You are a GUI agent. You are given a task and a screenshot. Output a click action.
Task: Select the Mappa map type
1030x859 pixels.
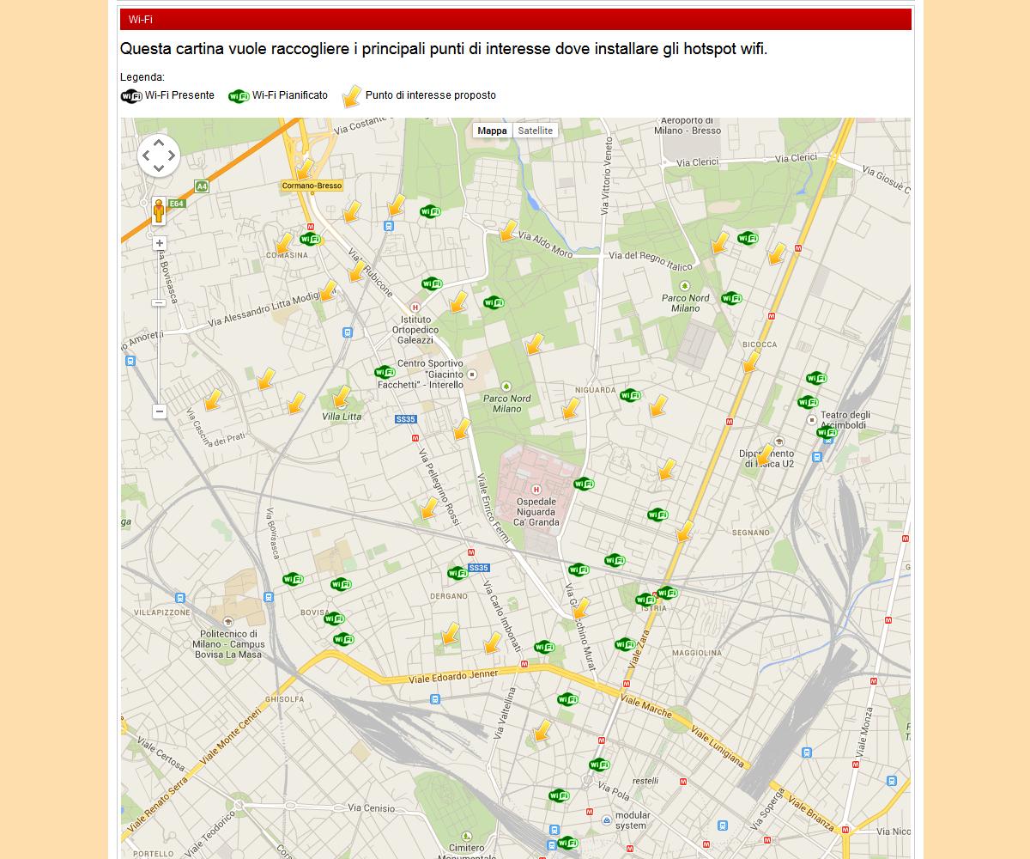[492, 131]
